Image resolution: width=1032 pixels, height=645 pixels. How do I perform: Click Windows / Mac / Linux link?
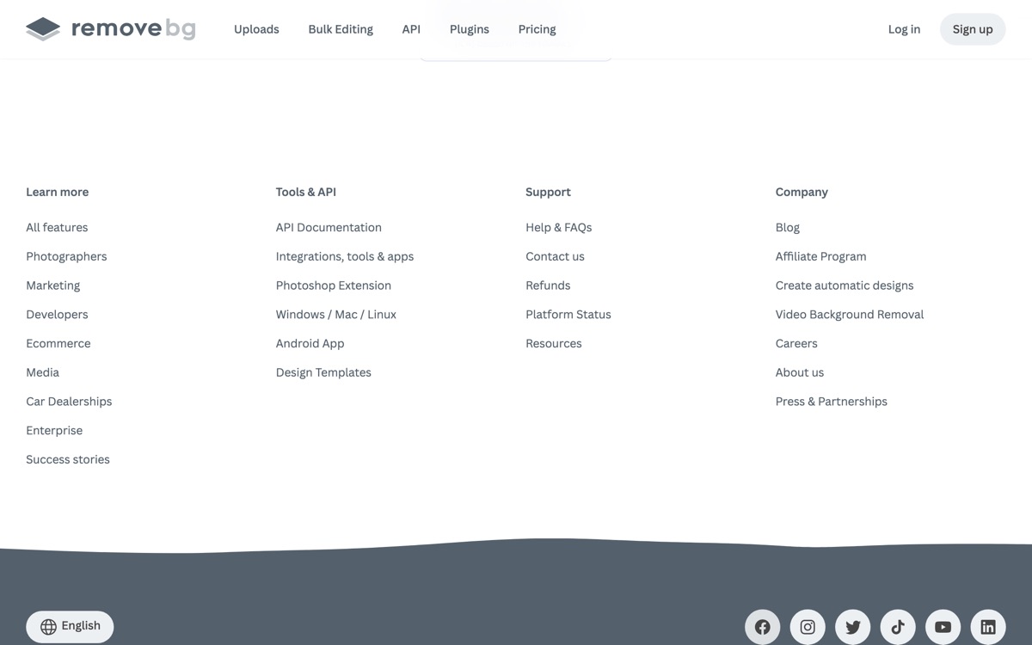click(x=336, y=315)
